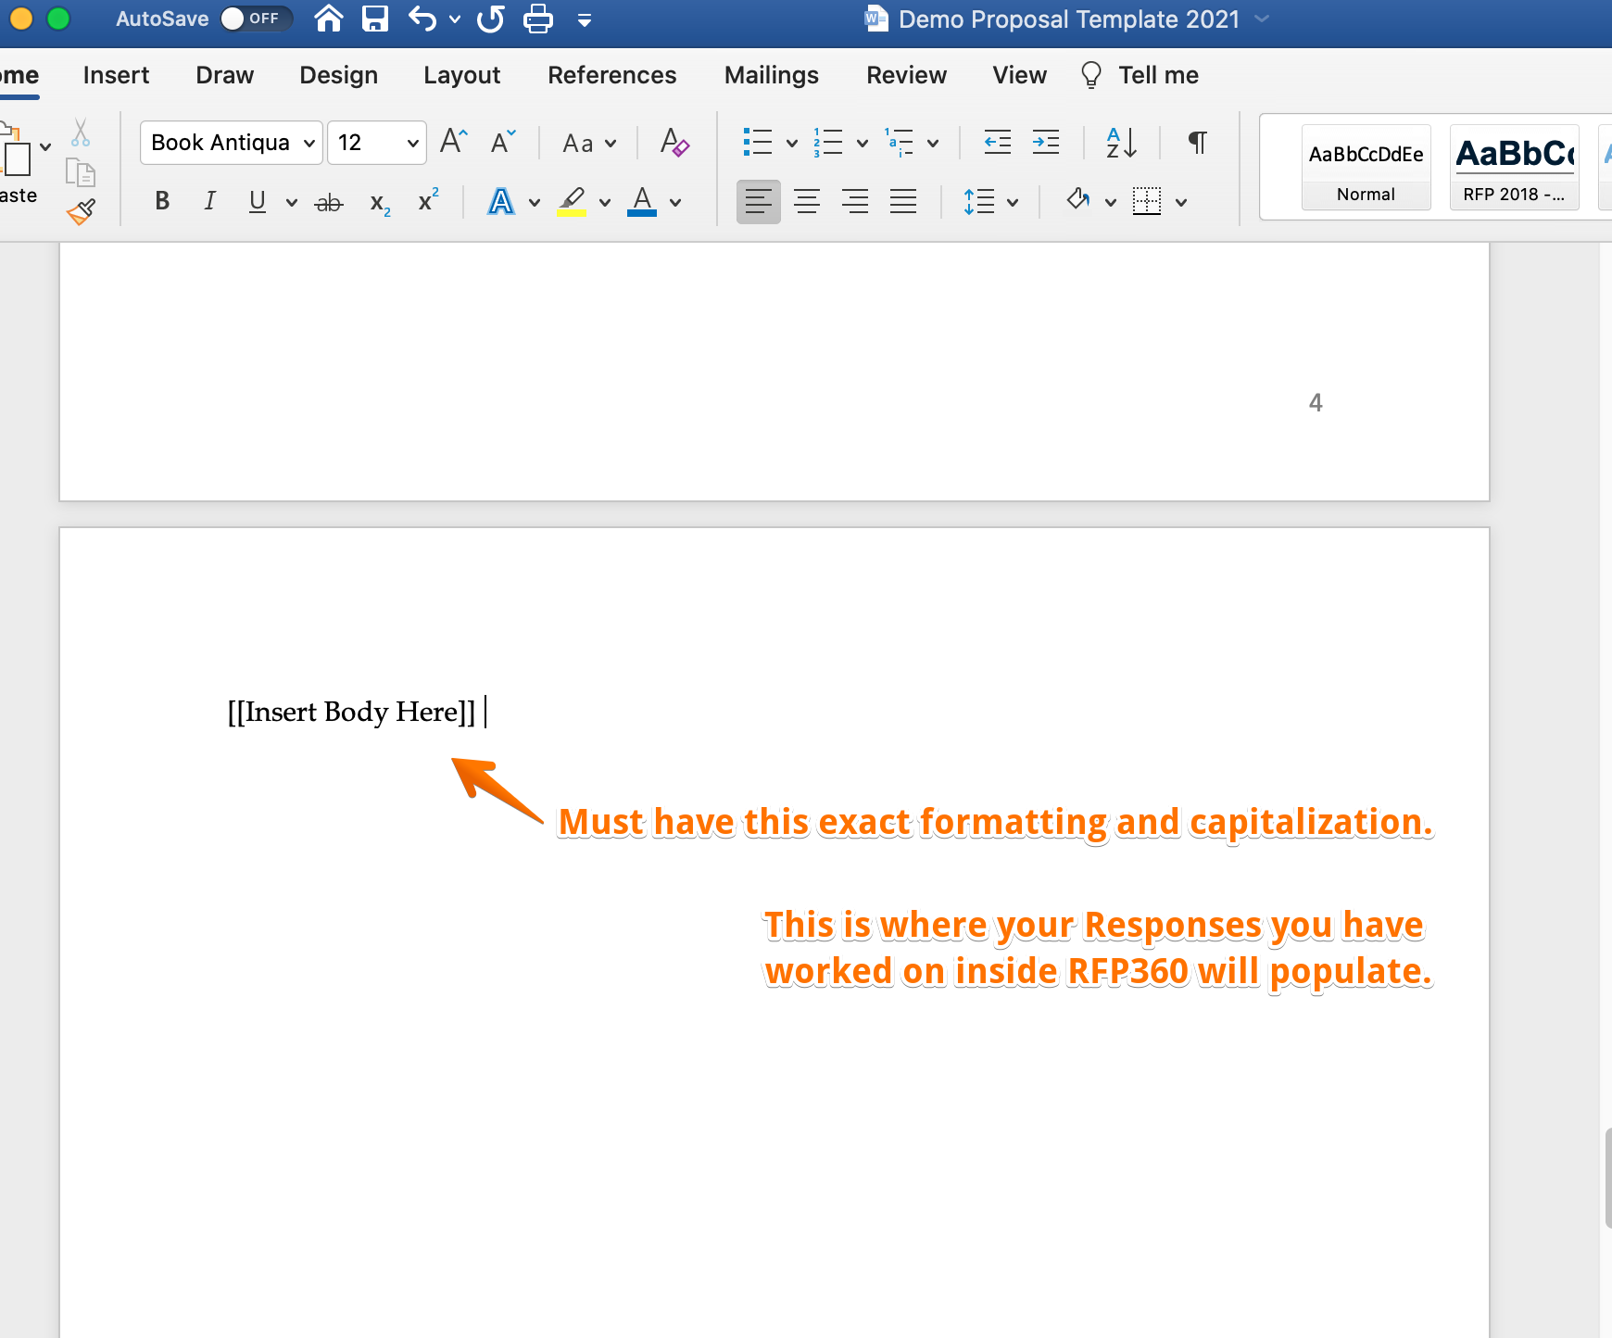Sort text with A-Z icon
Screen dimensions: 1612x1338
tap(1122, 142)
